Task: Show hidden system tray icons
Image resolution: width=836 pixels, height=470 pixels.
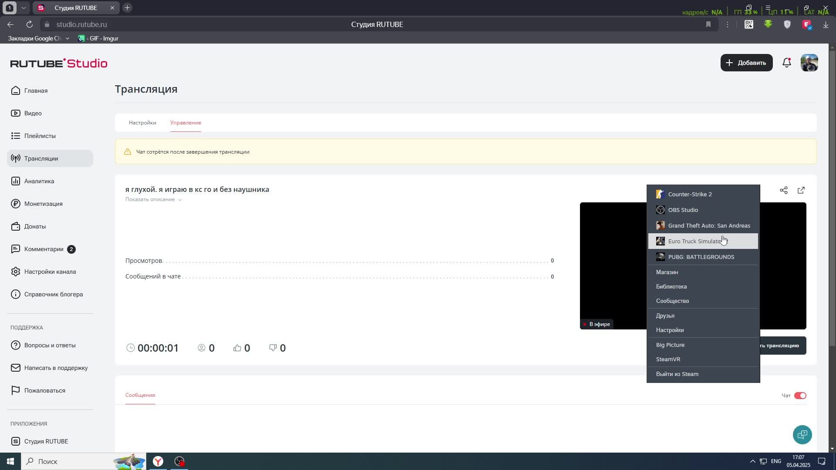Action: pos(752,461)
